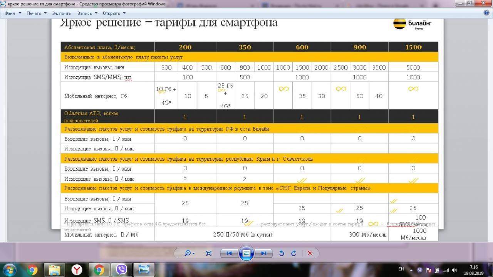Click the 'республики Крым и г. Севастополь' section row

pyautogui.click(x=249, y=159)
